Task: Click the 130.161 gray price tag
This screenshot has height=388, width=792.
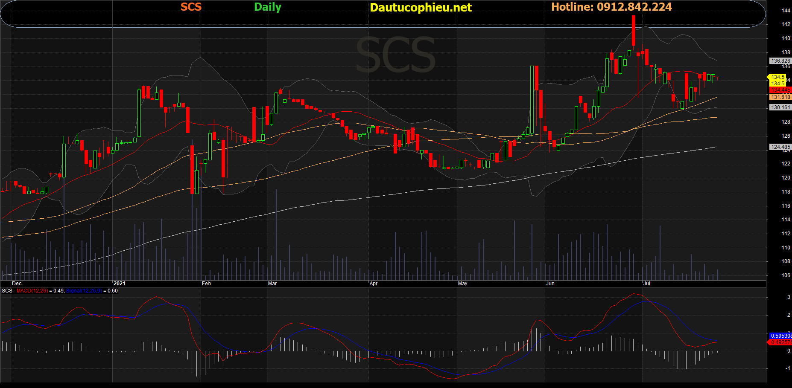Action: coord(780,107)
